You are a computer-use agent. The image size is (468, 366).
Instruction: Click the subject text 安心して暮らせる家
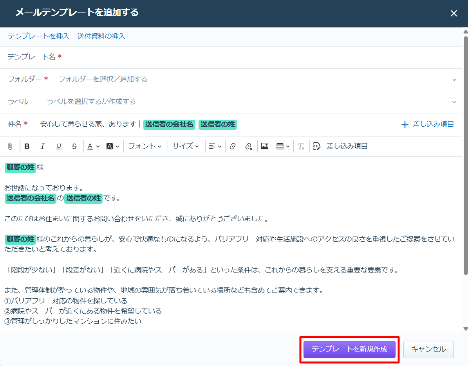(71, 124)
